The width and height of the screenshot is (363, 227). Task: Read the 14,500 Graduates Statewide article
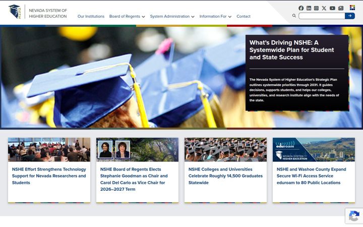(225, 176)
